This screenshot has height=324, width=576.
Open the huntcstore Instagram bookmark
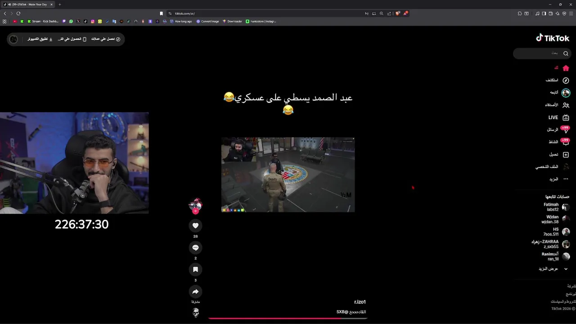[261, 21]
